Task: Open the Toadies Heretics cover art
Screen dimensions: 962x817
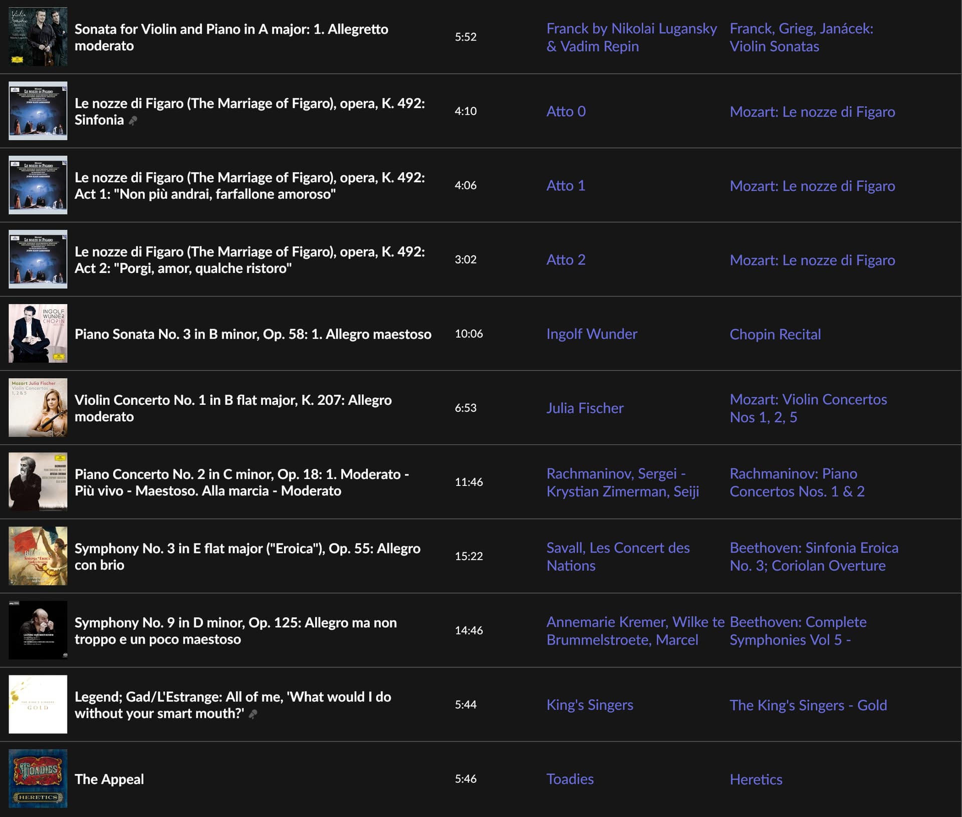Action: click(38, 778)
